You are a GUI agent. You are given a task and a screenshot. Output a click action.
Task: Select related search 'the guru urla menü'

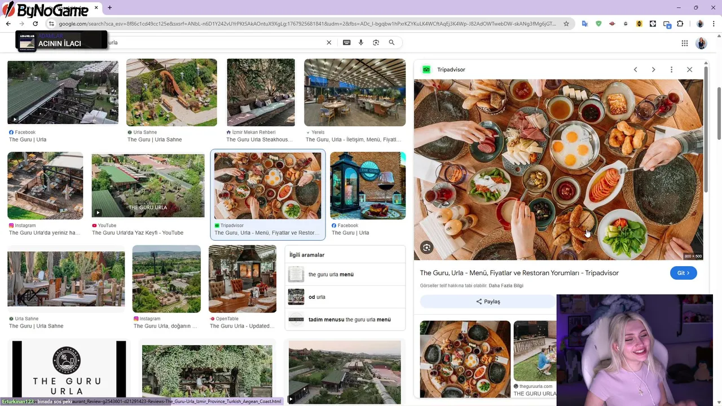click(345, 275)
